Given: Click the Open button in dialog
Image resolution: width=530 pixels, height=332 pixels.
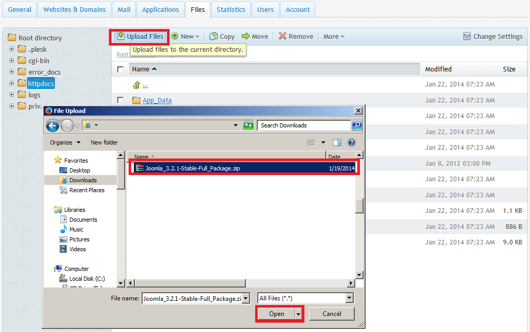Looking at the screenshot, I should pyautogui.click(x=276, y=314).
